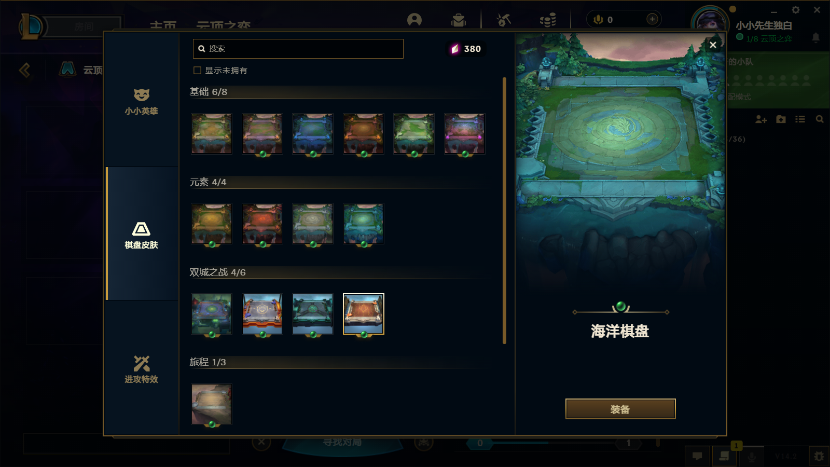The image size is (830, 467).
Task: Open the loot coins stack icon
Action: tap(548, 20)
